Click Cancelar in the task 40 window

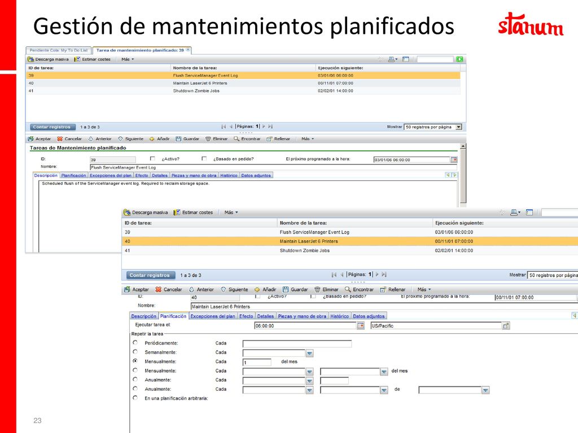click(x=169, y=289)
